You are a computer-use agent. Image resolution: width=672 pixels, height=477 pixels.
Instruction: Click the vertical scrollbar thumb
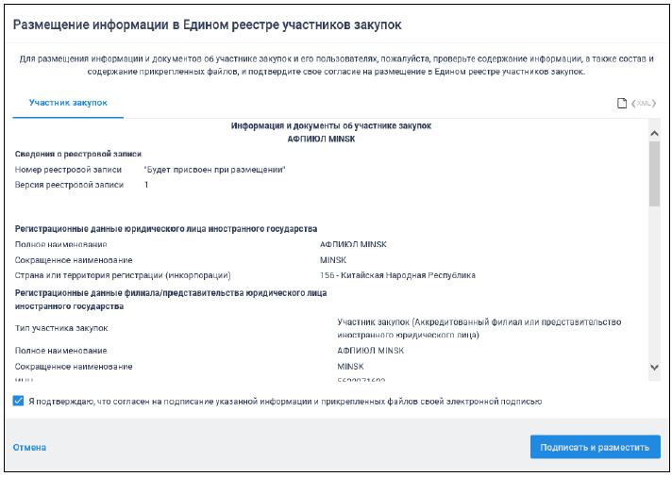tap(654, 172)
